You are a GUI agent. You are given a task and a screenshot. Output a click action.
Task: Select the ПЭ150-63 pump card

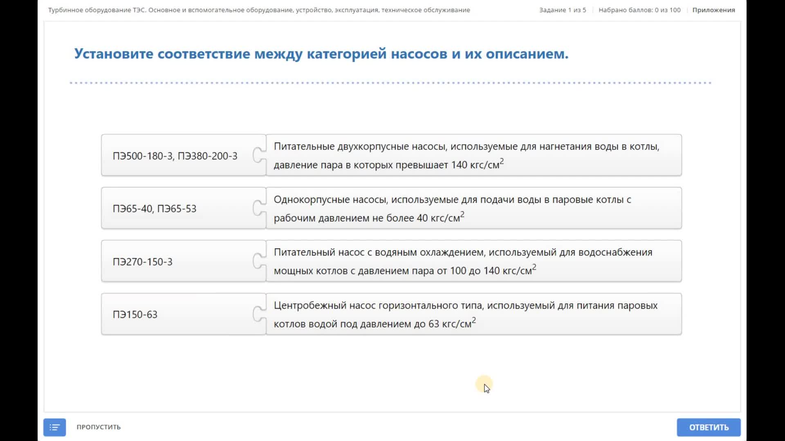(184, 314)
